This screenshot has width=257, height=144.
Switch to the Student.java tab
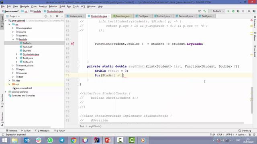[75, 16]
